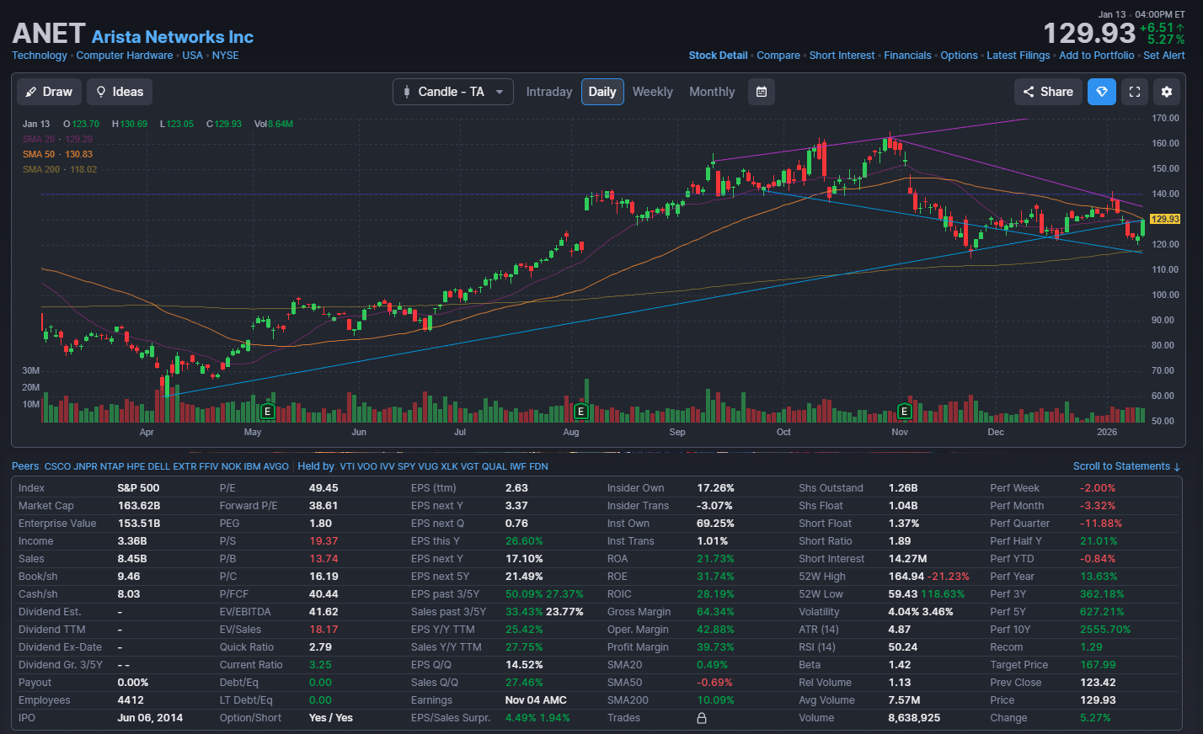Viewport: 1203px width, 734px height.
Task: Add ANET to Portfolio
Action: (x=1097, y=56)
